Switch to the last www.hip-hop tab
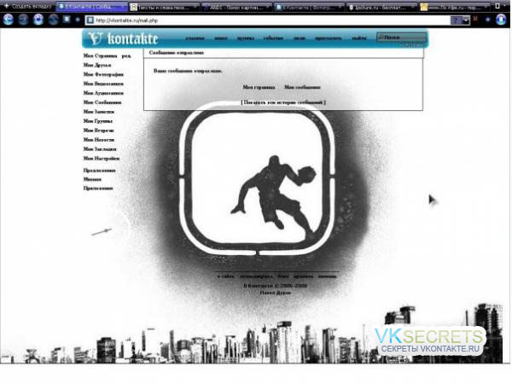The image size is (512, 384). [x=454, y=7]
